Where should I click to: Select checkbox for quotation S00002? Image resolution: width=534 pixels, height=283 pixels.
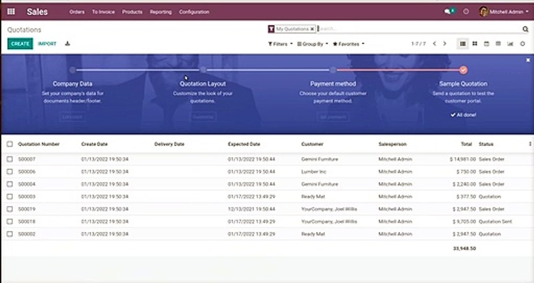[x=10, y=234]
